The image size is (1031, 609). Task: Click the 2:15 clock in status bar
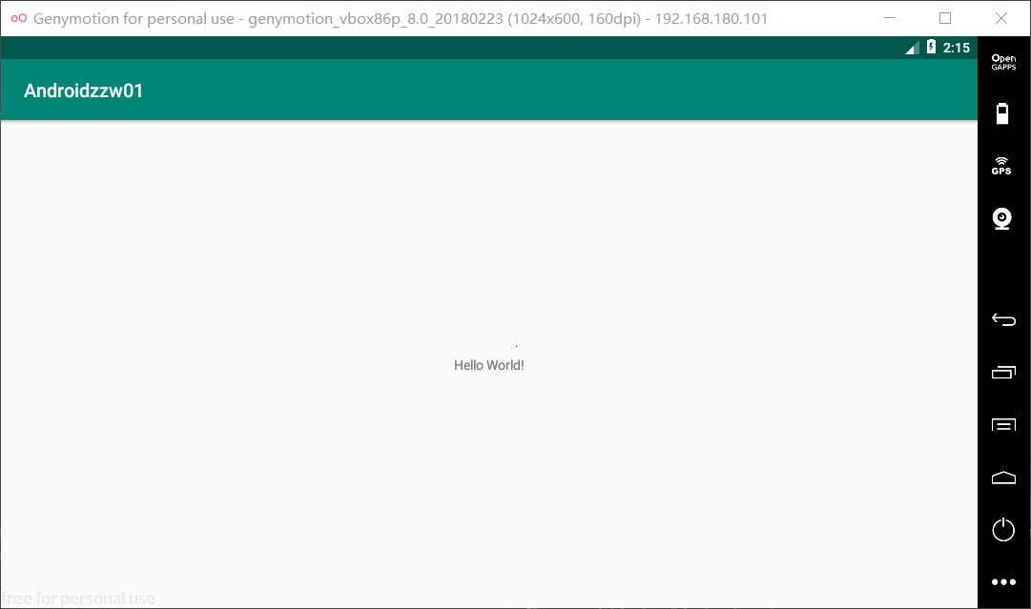956,48
